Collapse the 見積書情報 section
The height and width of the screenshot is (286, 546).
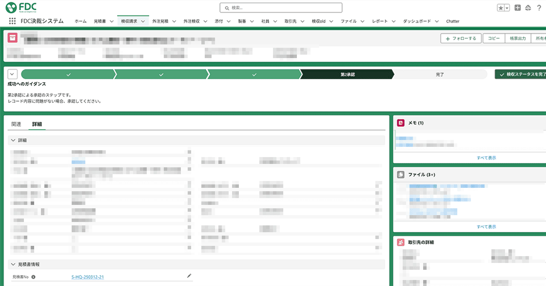click(x=13, y=264)
